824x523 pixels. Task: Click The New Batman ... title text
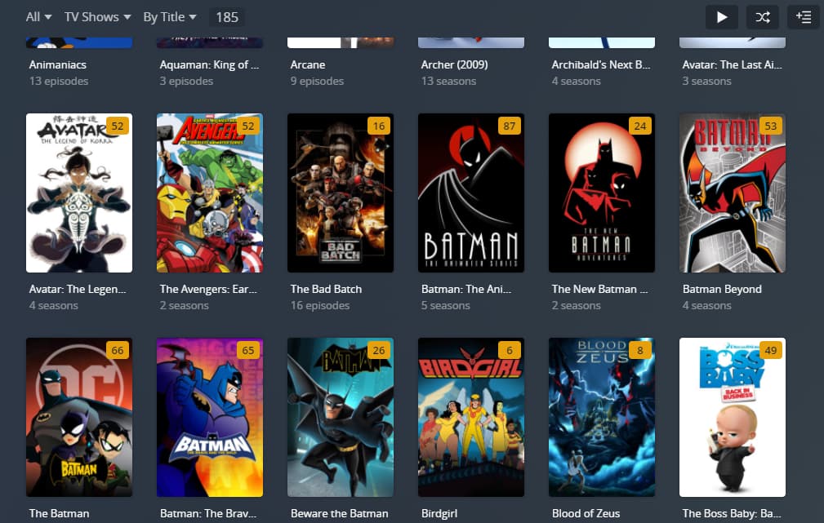[599, 289]
